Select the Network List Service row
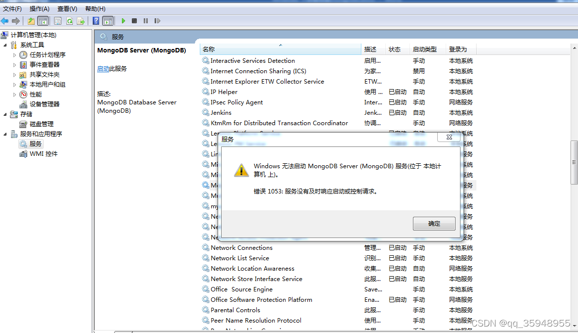The height and width of the screenshot is (333, 578). (x=338, y=258)
